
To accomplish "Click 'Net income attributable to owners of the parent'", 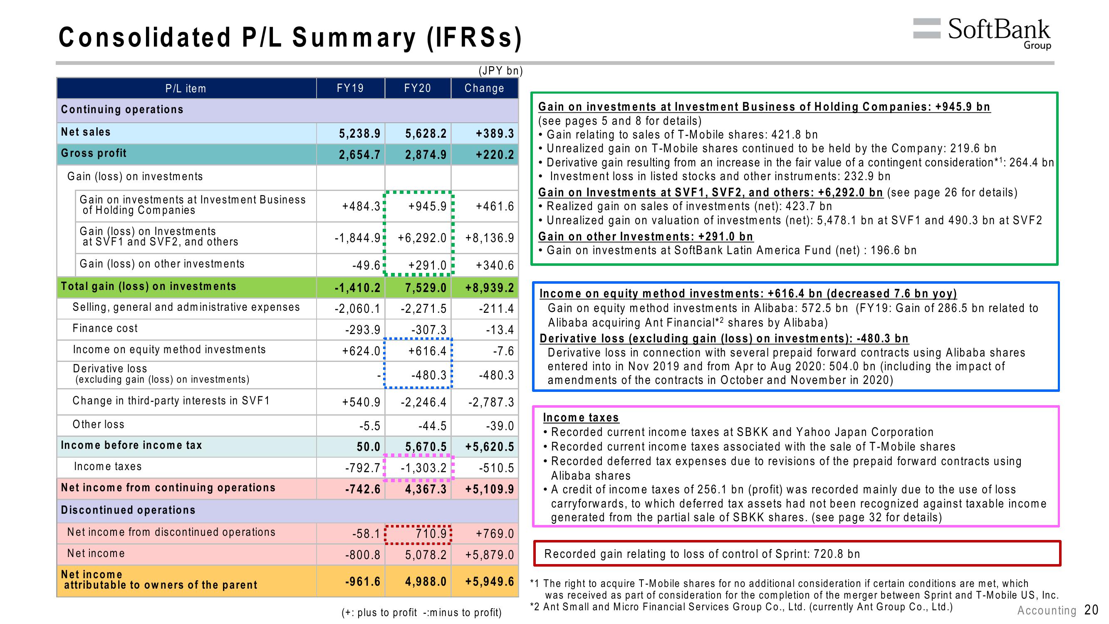I will point(159,580).
